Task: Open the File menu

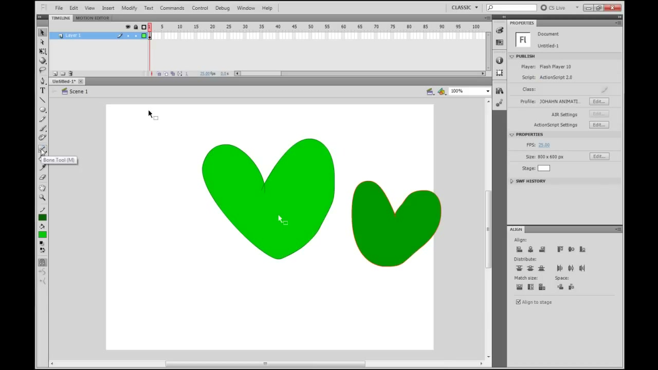Action: point(59,8)
